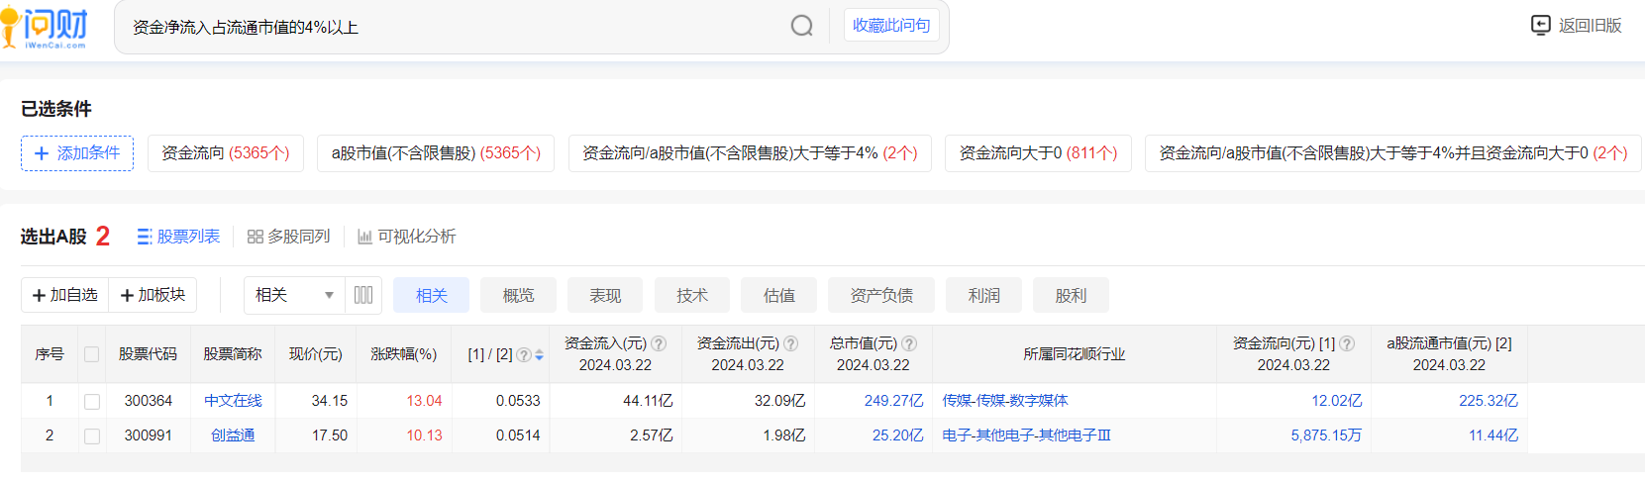Screen dimensions: 1645x483
Task: Open 可视化分析 view
Action: (x=407, y=237)
